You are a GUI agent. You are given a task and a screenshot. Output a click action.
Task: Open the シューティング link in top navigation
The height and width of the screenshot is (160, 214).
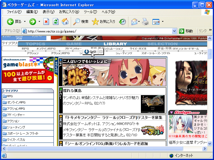(124, 53)
